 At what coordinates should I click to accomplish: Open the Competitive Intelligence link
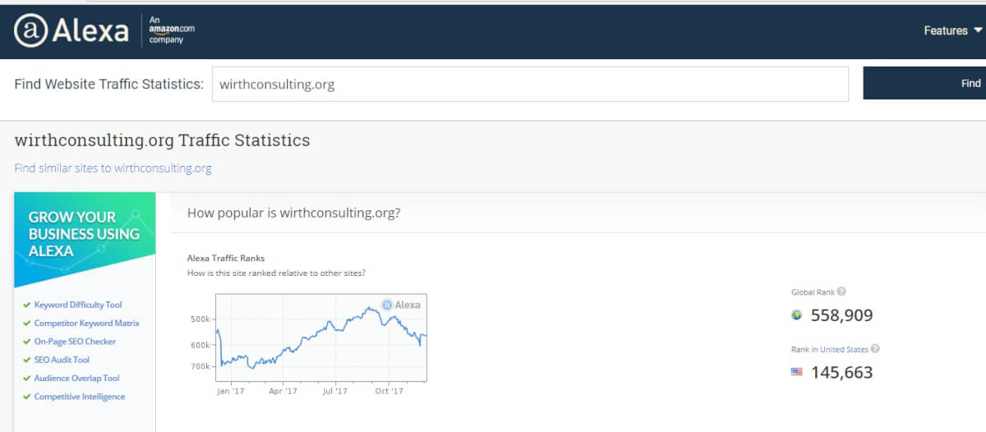coord(80,397)
